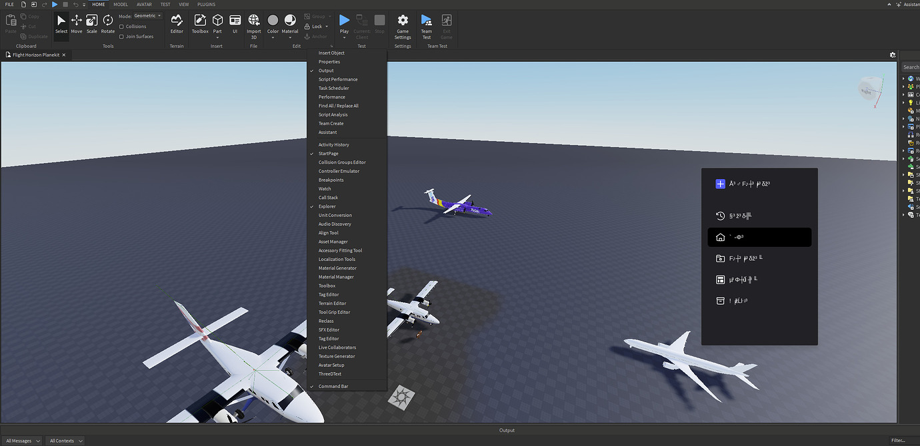Screen dimensions: 920x446
Task: Switch to the VIEW ribbon tab
Action: pos(184,5)
